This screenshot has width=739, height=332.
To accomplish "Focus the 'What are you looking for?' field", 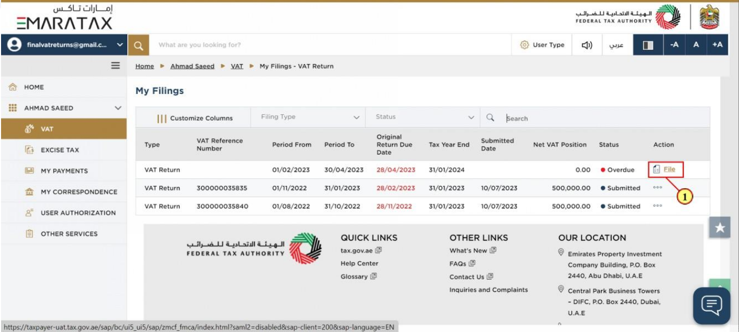I will (x=330, y=45).
